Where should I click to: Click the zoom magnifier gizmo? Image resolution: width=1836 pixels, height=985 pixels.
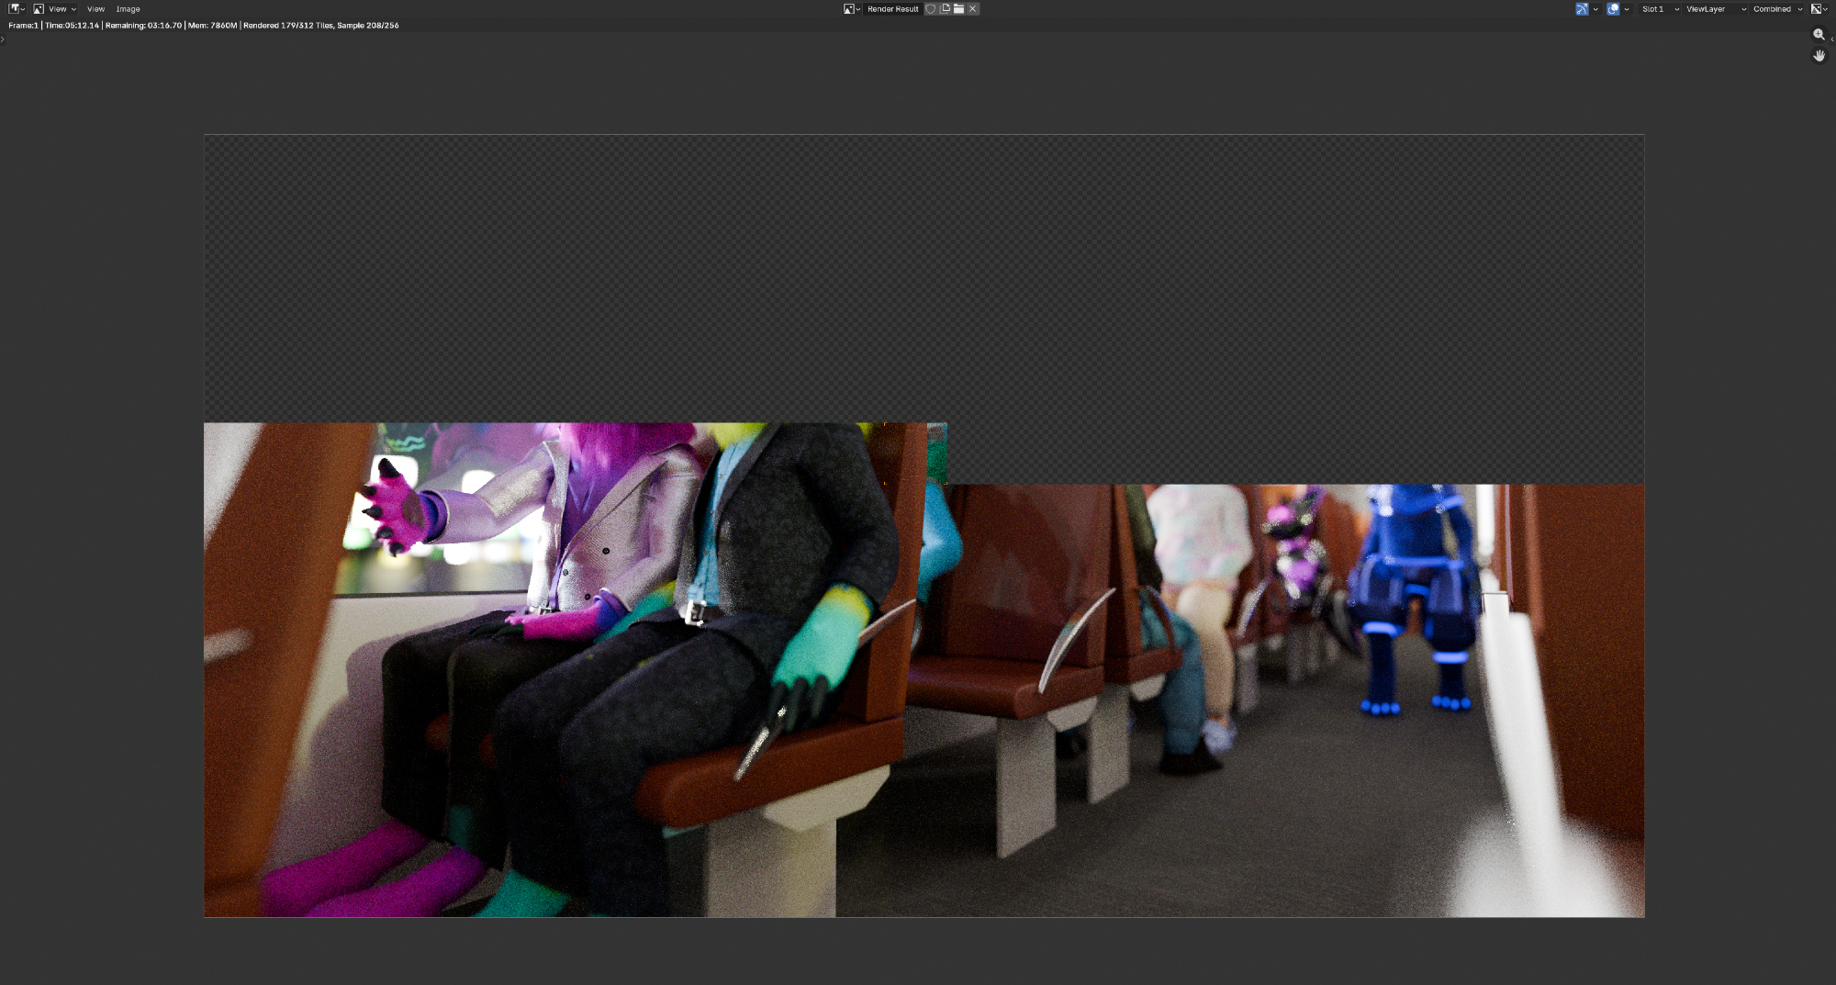(x=1819, y=35)
